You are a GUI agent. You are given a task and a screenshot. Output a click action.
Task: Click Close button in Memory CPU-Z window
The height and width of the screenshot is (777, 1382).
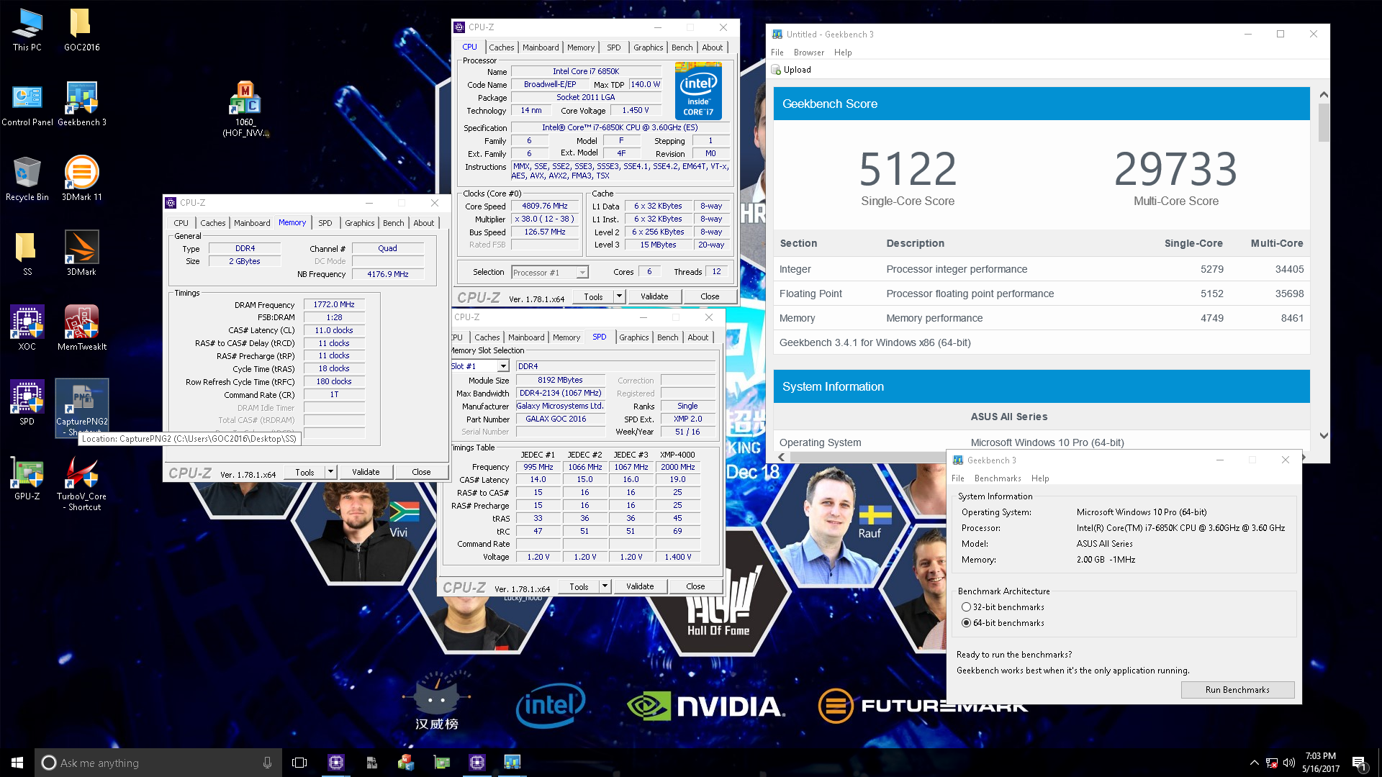(421, 472)
